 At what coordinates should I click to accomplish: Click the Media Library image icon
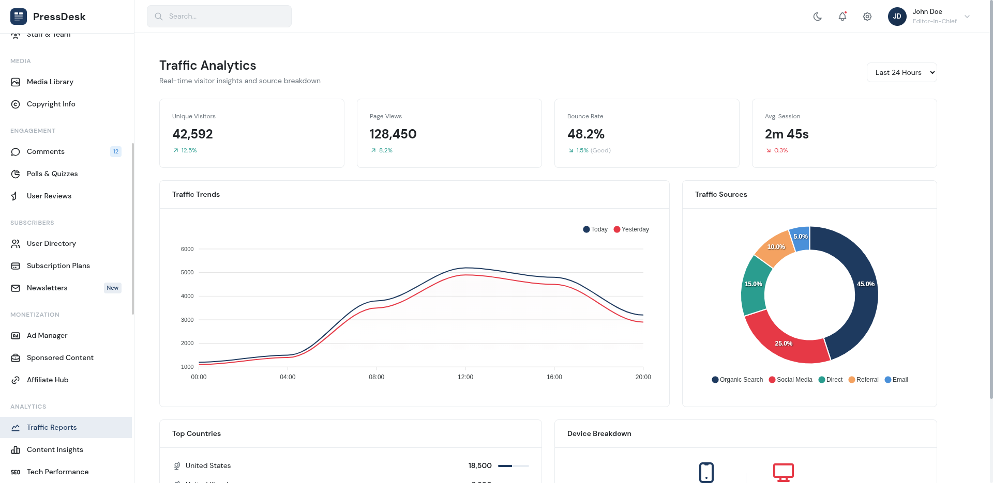pyautogui.click(x=16, y=82)
